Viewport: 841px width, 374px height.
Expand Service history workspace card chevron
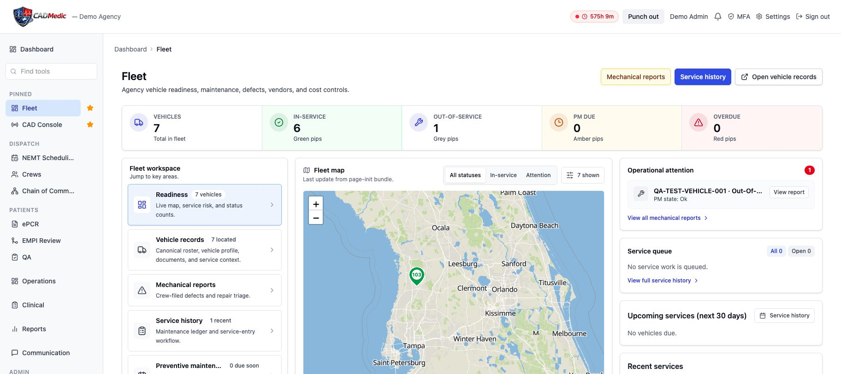pyautogui.click(x=272, y=331)
